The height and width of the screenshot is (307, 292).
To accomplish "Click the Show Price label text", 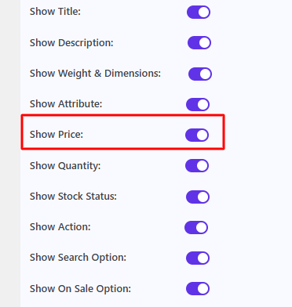I will pyautogui.click(x=57, y=135).
